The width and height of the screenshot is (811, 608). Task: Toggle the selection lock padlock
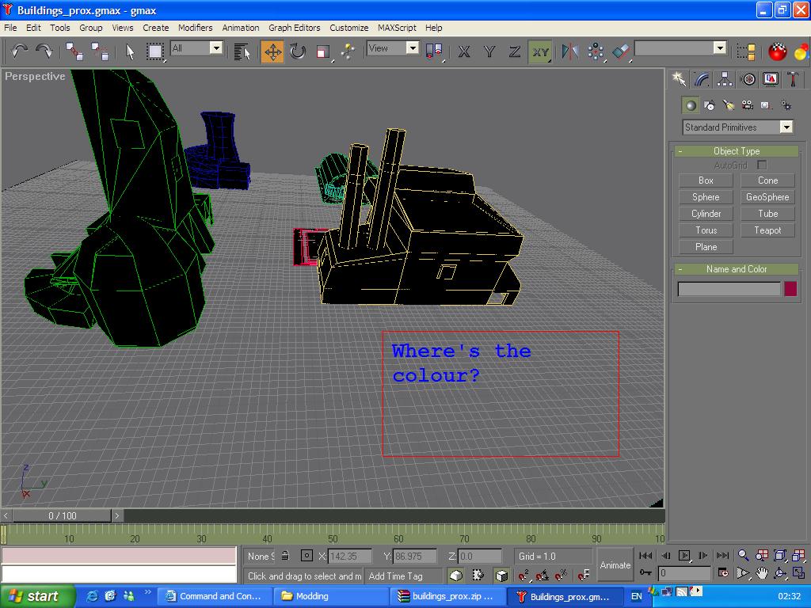tap(285, 556)
